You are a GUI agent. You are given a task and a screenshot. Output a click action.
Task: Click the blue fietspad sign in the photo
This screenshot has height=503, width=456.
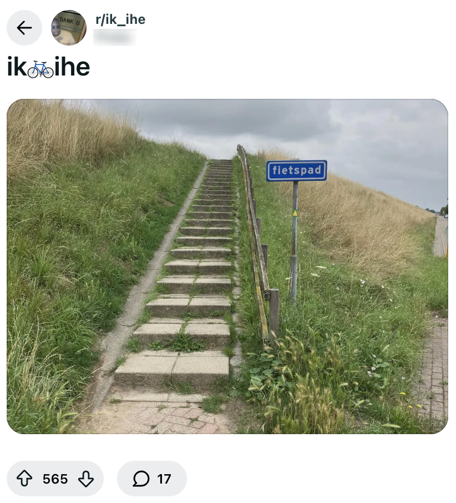tap(296, 170)
